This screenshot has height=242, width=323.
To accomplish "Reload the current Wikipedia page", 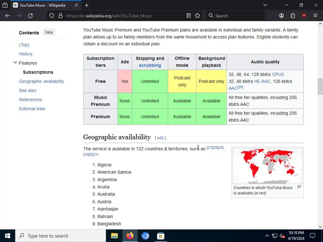I will coord(30,16).
